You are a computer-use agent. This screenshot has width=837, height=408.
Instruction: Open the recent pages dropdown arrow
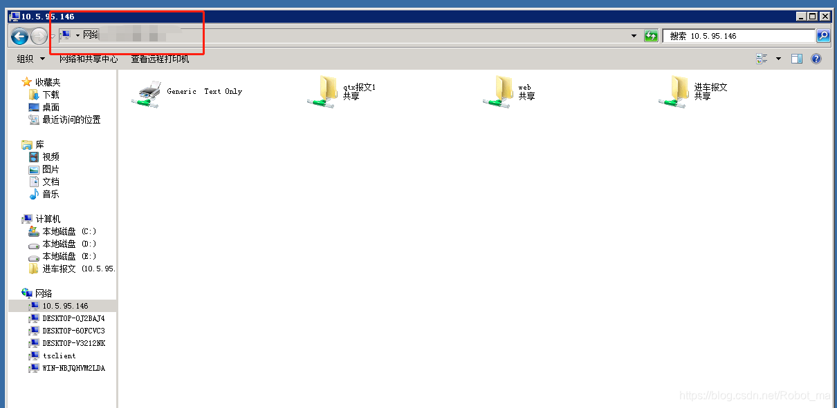[x=53, y=36]
